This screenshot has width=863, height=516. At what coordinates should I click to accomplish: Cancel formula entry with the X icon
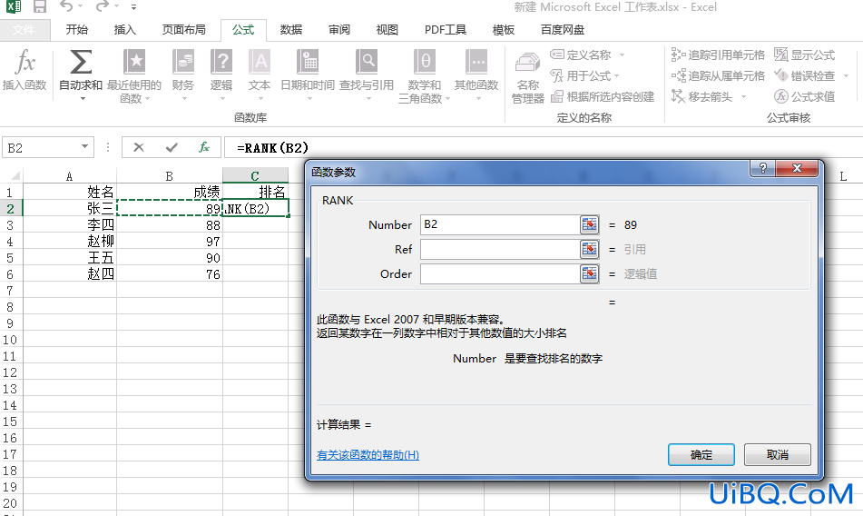tap(139, 147)
